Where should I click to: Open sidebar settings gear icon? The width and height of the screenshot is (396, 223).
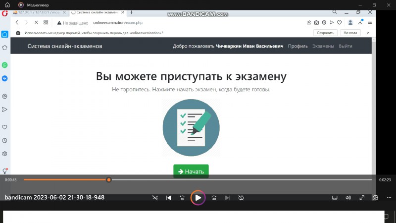point(4,154)
